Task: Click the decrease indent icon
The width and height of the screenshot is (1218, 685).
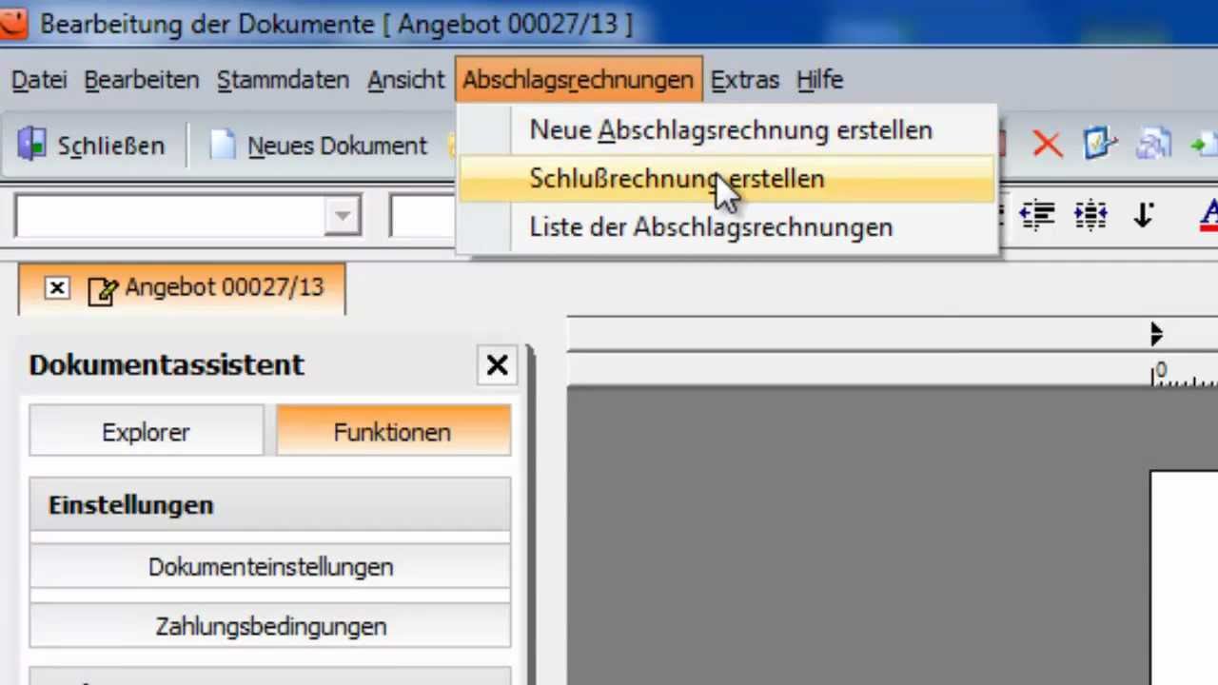Action: (1037, 215)
